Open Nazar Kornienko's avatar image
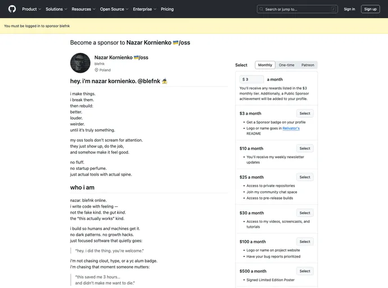388x288 pixels. click(80, 63)
